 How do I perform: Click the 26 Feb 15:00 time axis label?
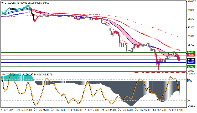[x=159, y=110]
